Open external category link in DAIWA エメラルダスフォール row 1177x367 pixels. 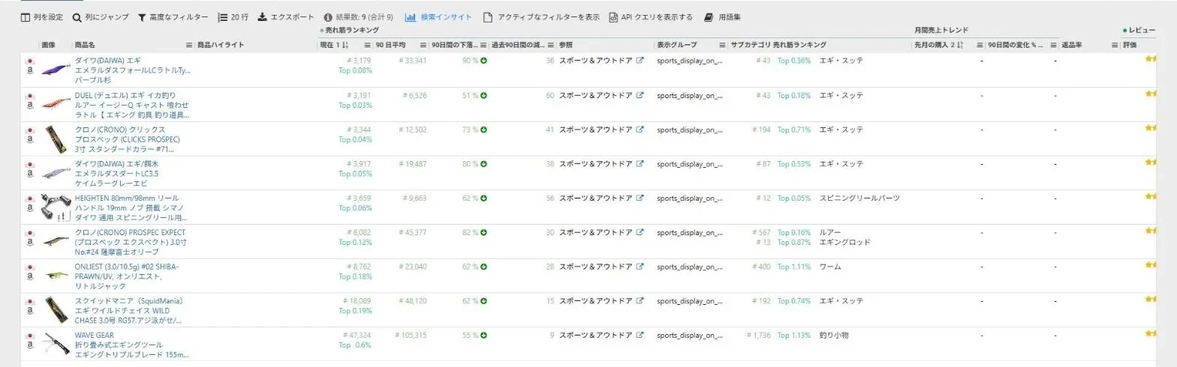[640, 61]
